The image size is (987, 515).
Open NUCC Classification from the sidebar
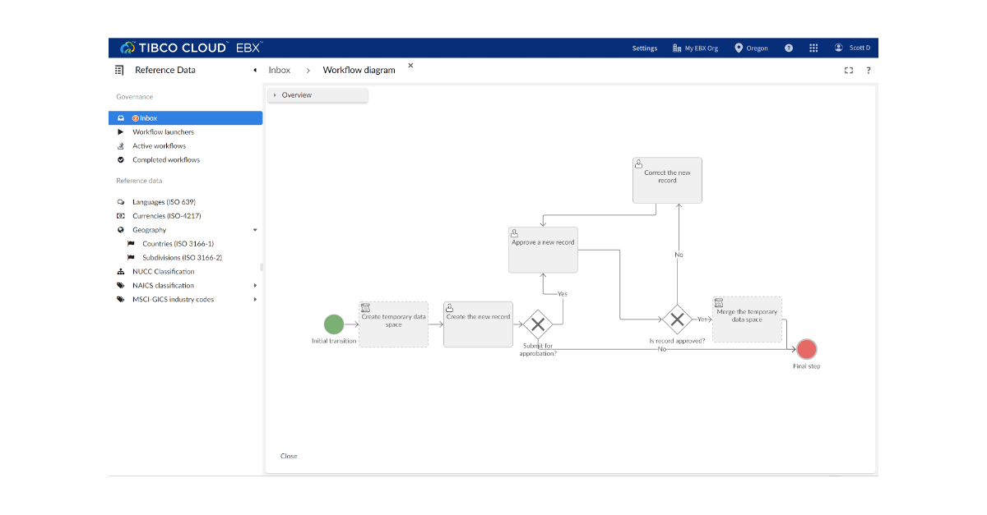(165, 271)
